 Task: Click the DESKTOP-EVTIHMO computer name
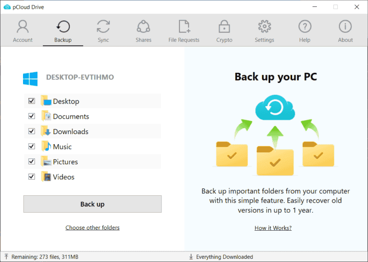(x=80, y=77)
